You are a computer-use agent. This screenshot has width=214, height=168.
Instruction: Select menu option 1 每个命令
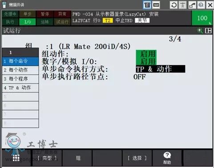tap(20, 61)
